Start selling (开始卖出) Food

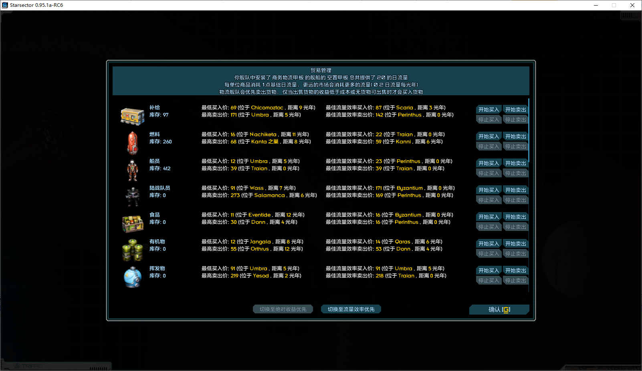515,217
